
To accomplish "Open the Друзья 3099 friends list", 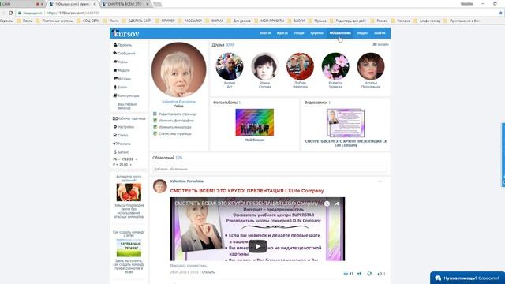I will pyautogui.click(x=223, y=45).
